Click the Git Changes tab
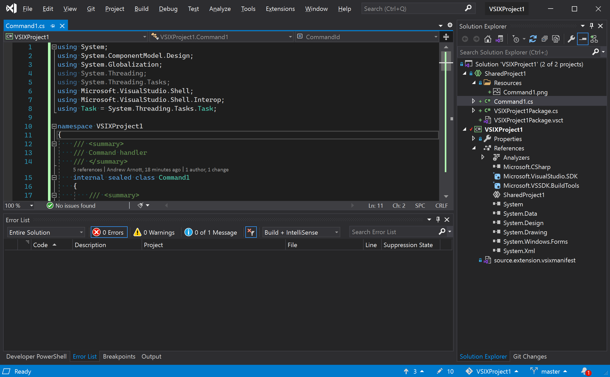 [530, 356]
